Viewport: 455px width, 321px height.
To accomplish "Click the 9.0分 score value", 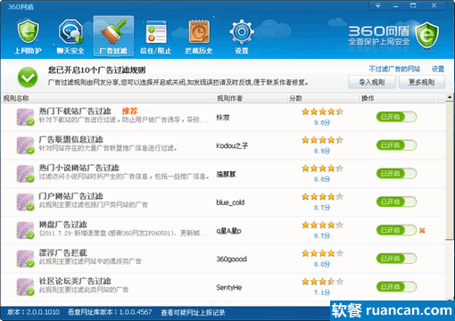I will 322,122.
